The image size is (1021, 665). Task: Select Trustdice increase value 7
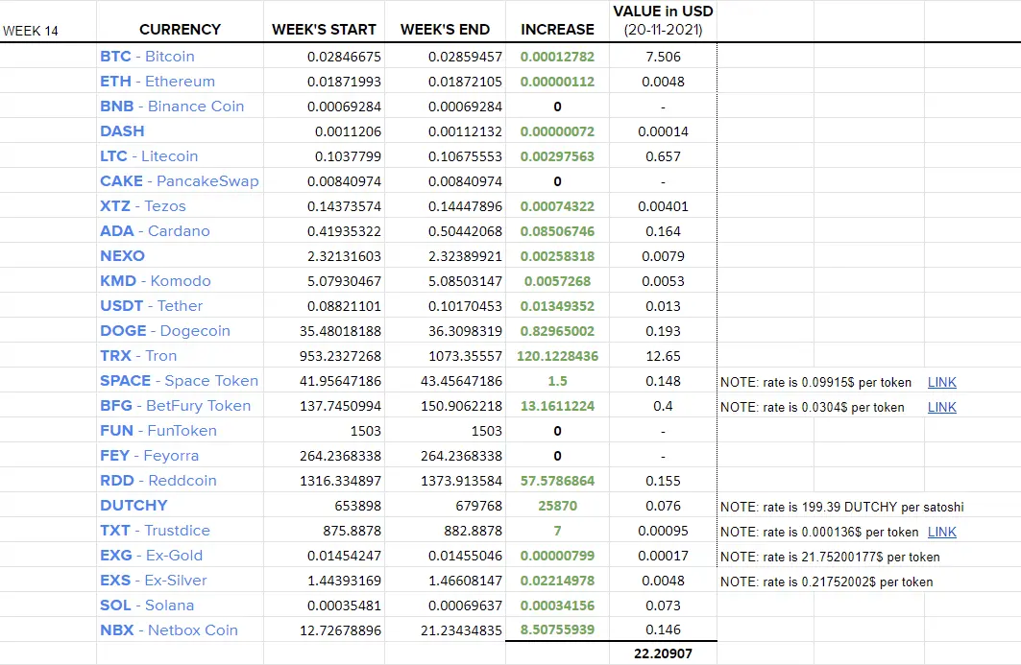tap(557, 531)
